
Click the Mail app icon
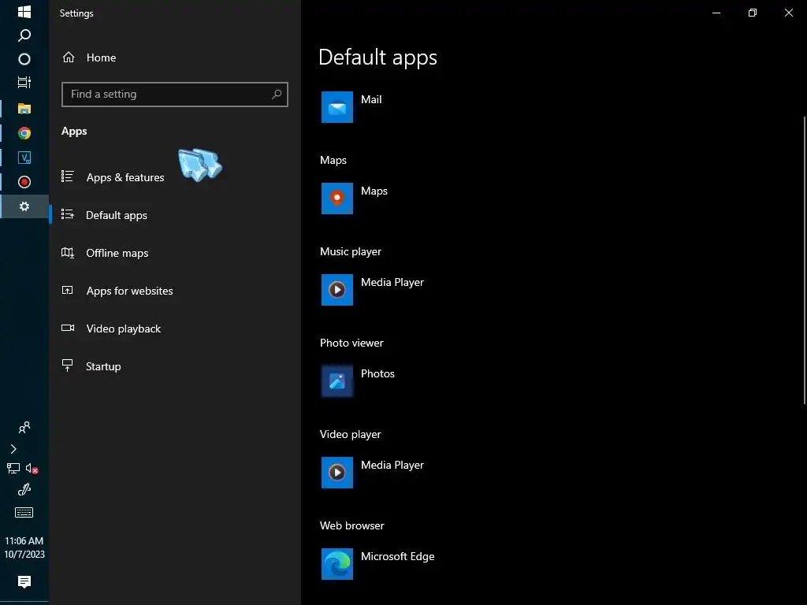[337, 107]
